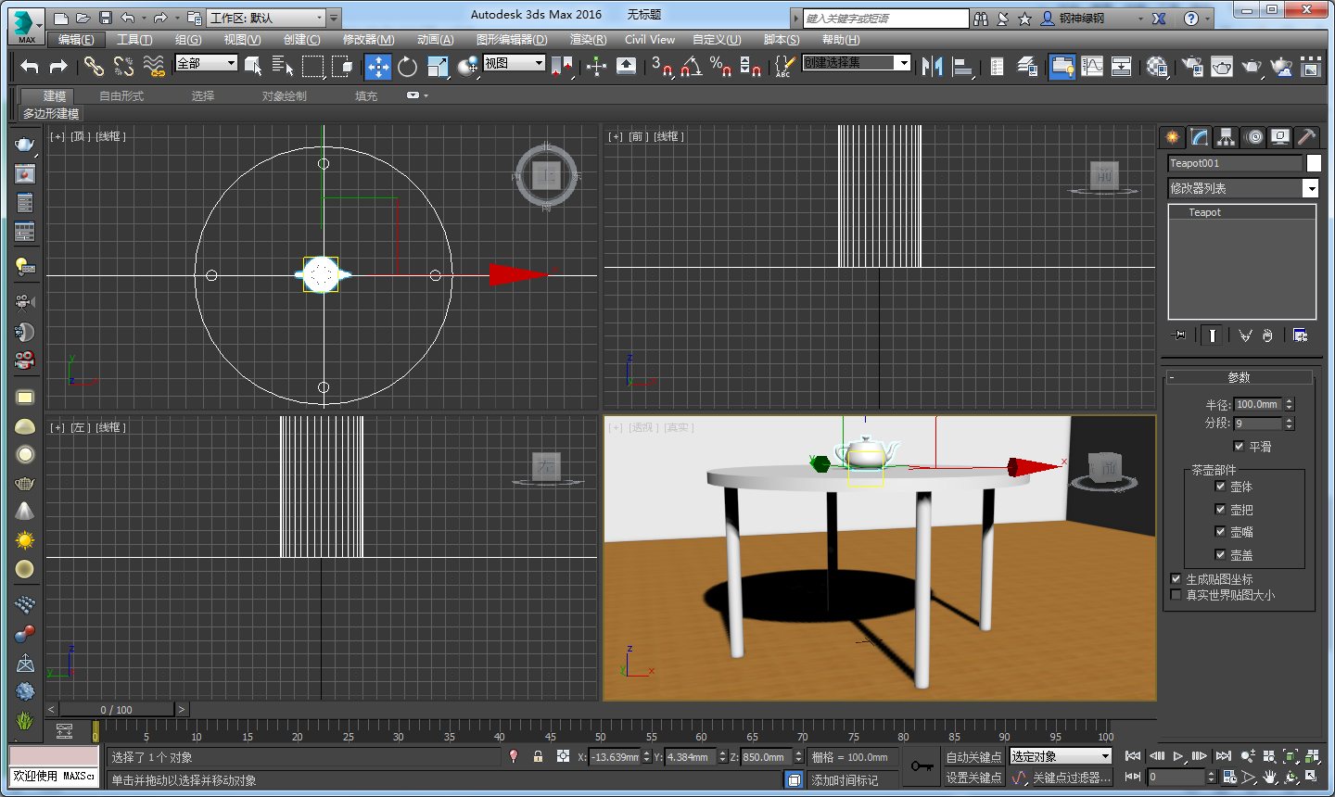Activate the Select and Uniform Scale tool
The width and height of the screenshot is (1335, 797).
tap(438, 66)
